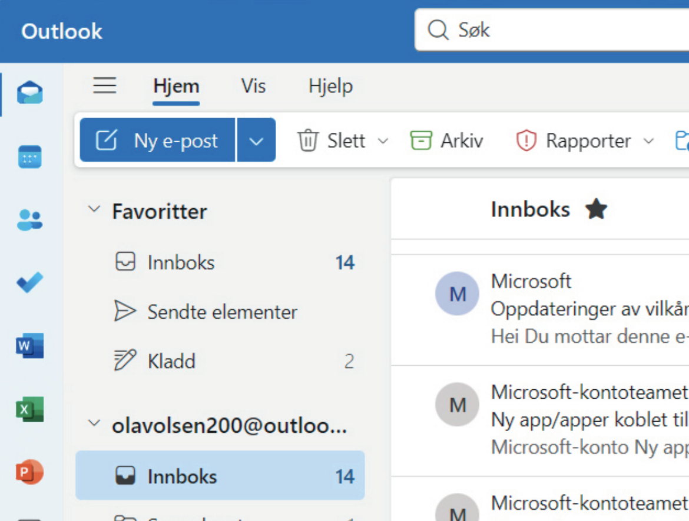Viewport: 689px width, 521px height.
Task: Switch to the Vis tab
Action: coord(253,86)
